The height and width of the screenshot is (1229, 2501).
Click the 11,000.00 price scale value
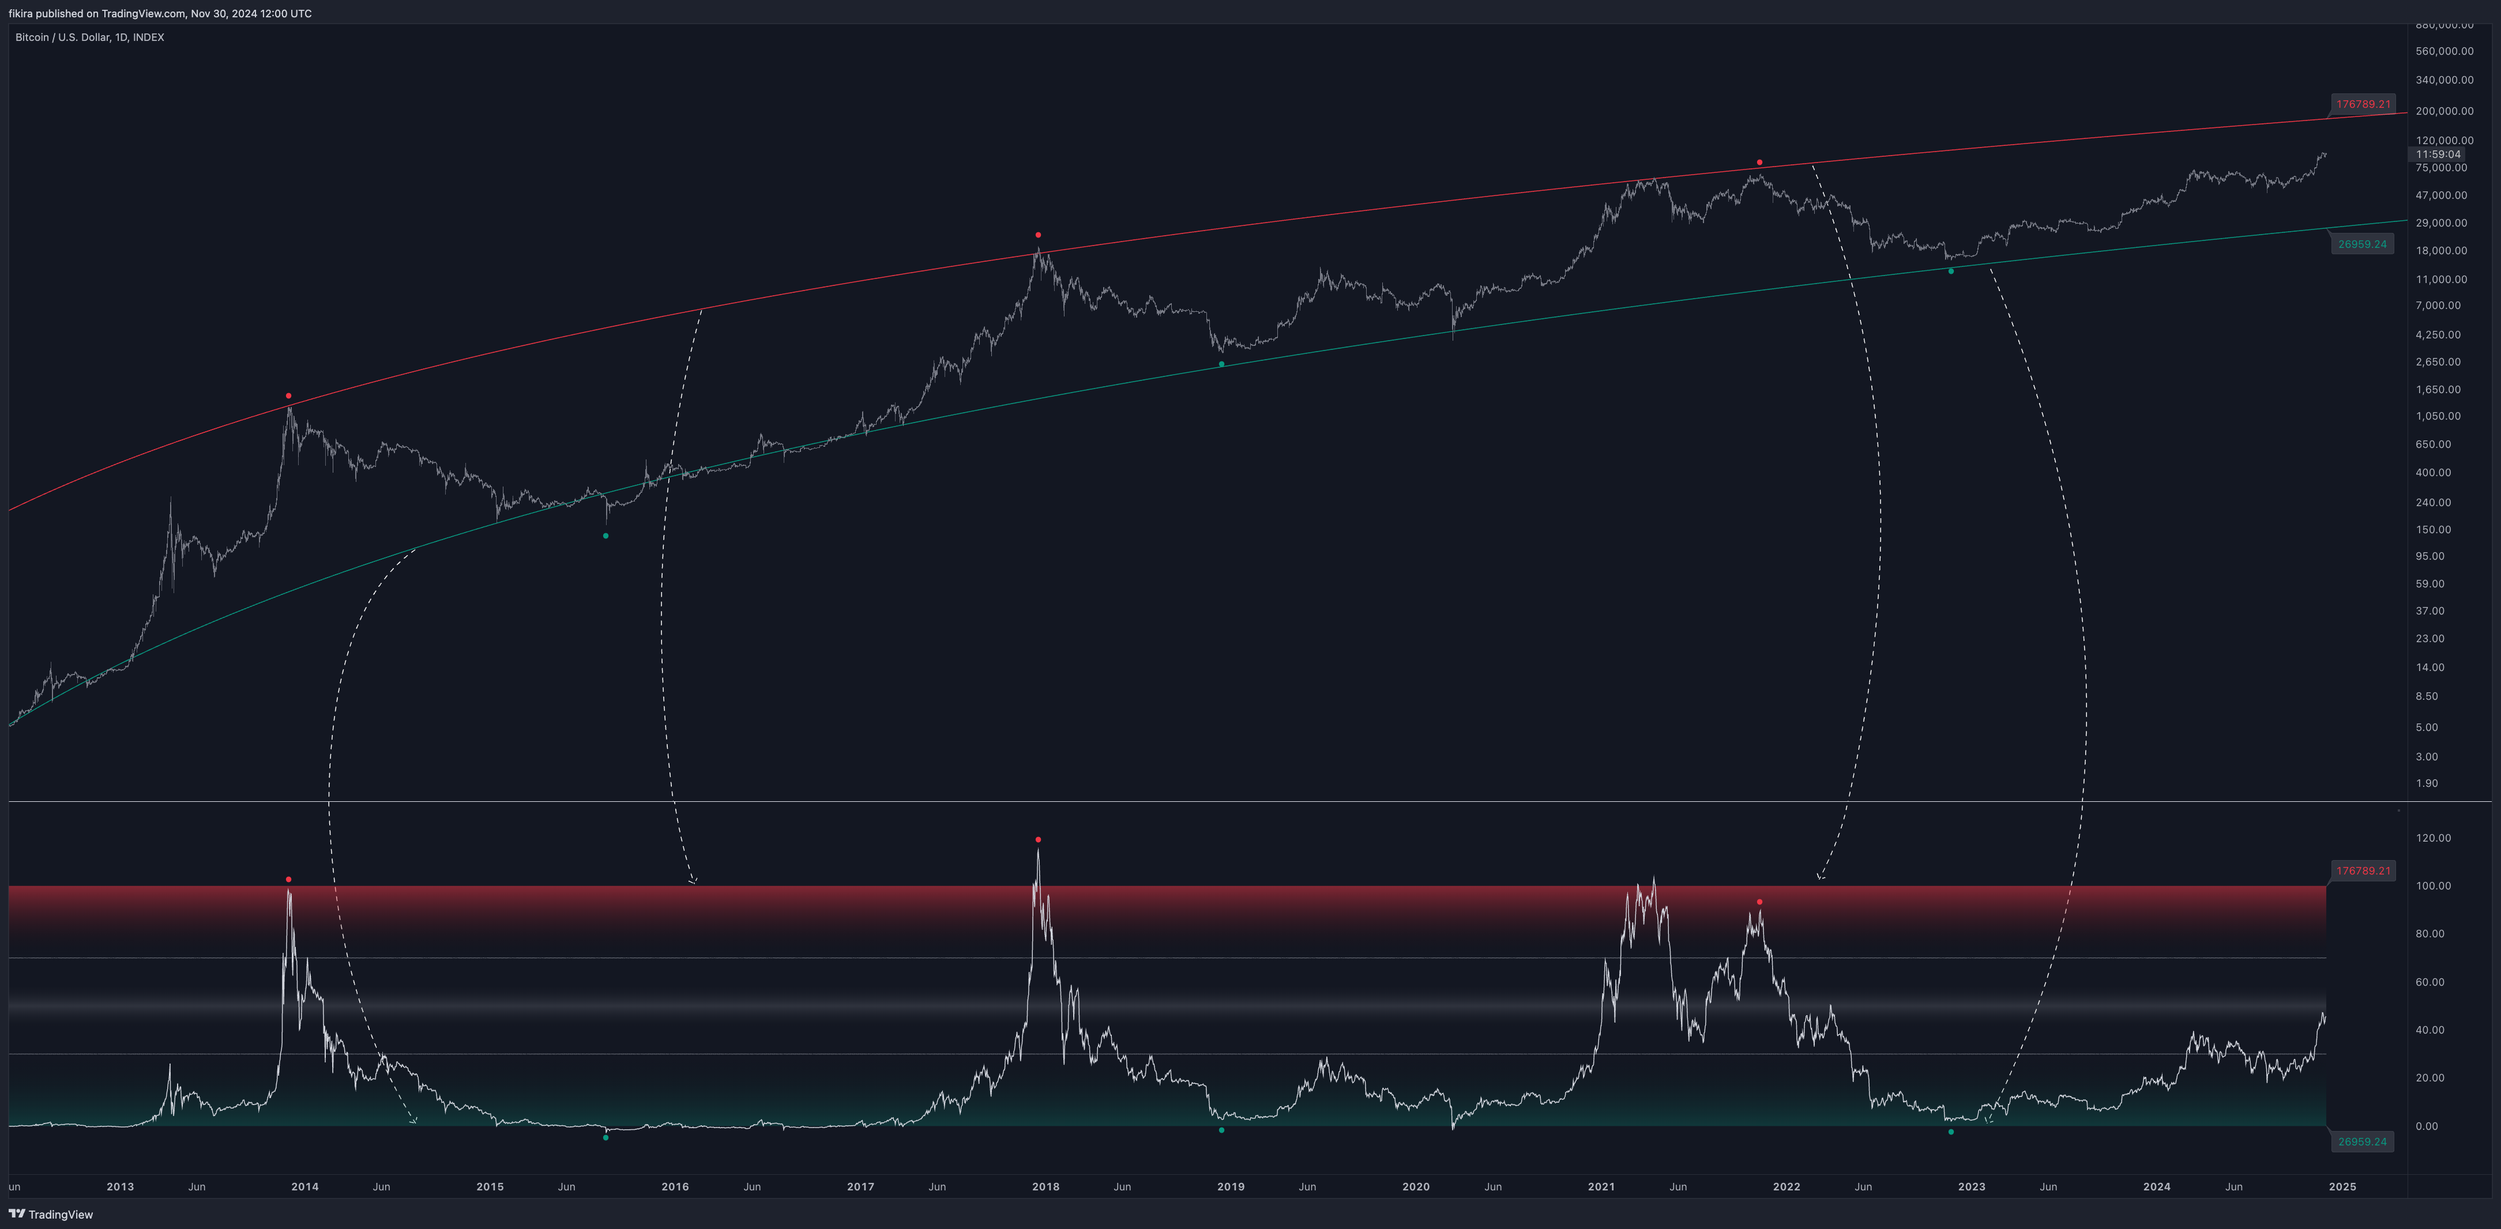point(2441,280)
